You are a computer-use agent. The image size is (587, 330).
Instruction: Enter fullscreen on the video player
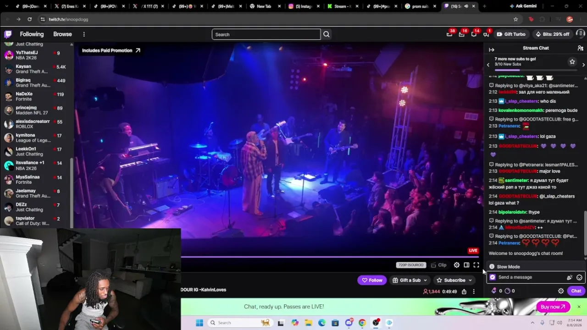click(476, 265)
